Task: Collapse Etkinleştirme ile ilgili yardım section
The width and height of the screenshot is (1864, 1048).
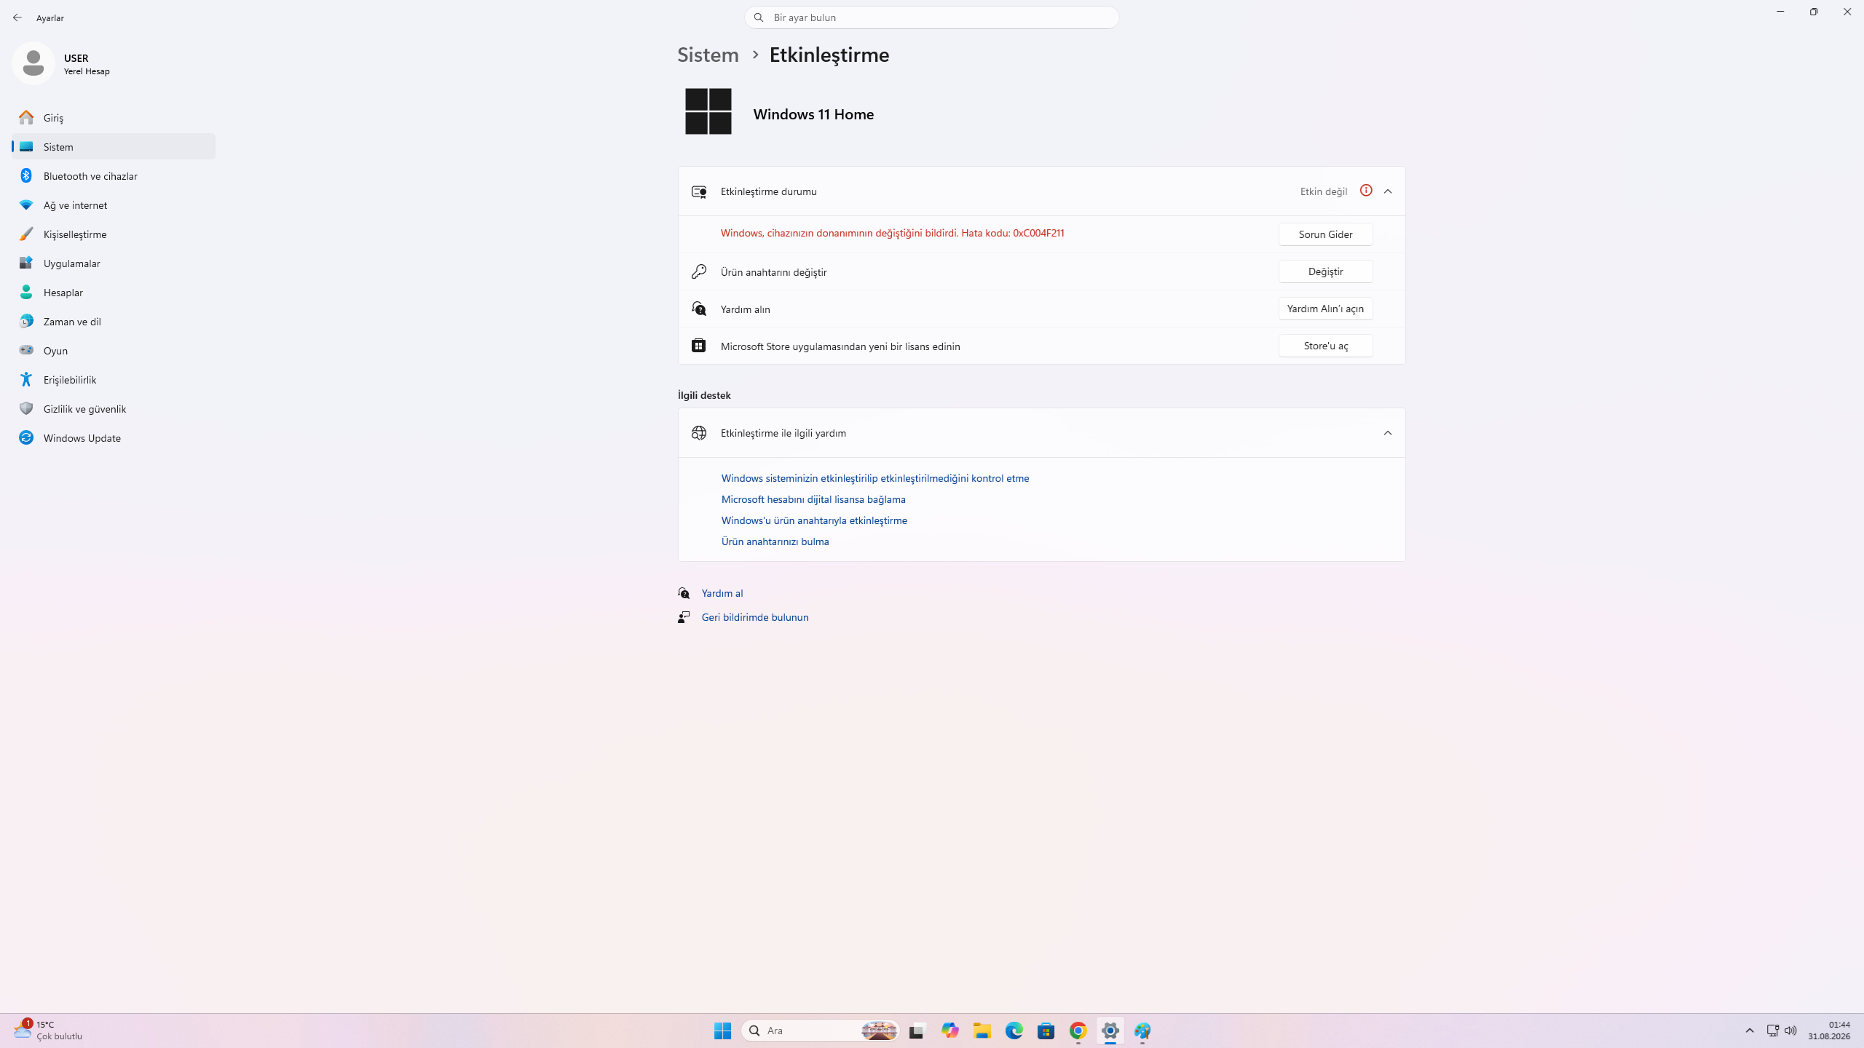Action: pyautogui.click(x=1388, y=433)
